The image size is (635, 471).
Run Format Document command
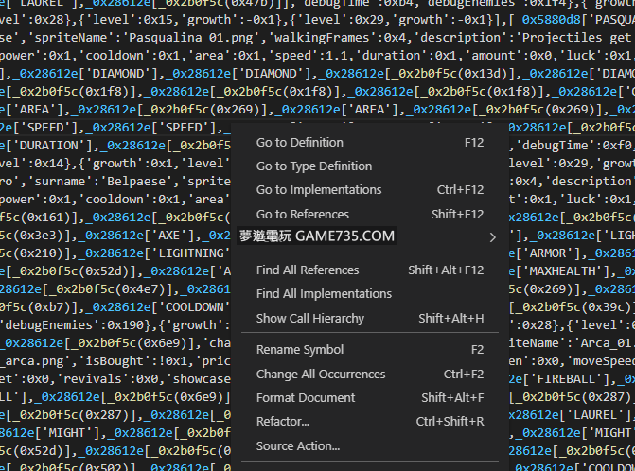tap(305, 398)
